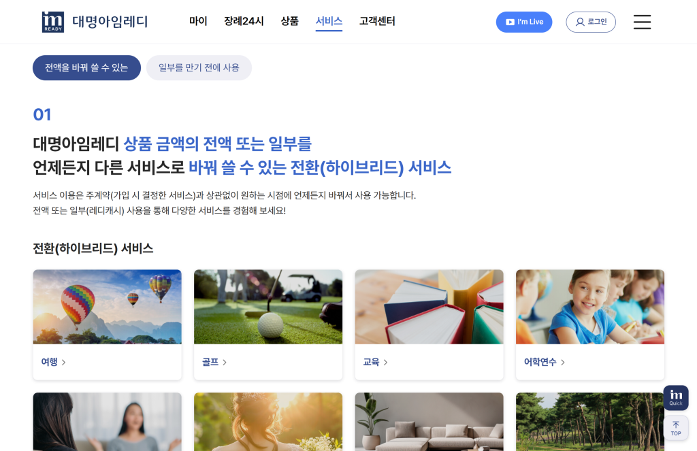Open the 장례24시 menu item
697x451 pixels.
click(244, 21)
